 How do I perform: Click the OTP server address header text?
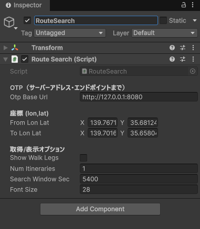pos(68,87)
